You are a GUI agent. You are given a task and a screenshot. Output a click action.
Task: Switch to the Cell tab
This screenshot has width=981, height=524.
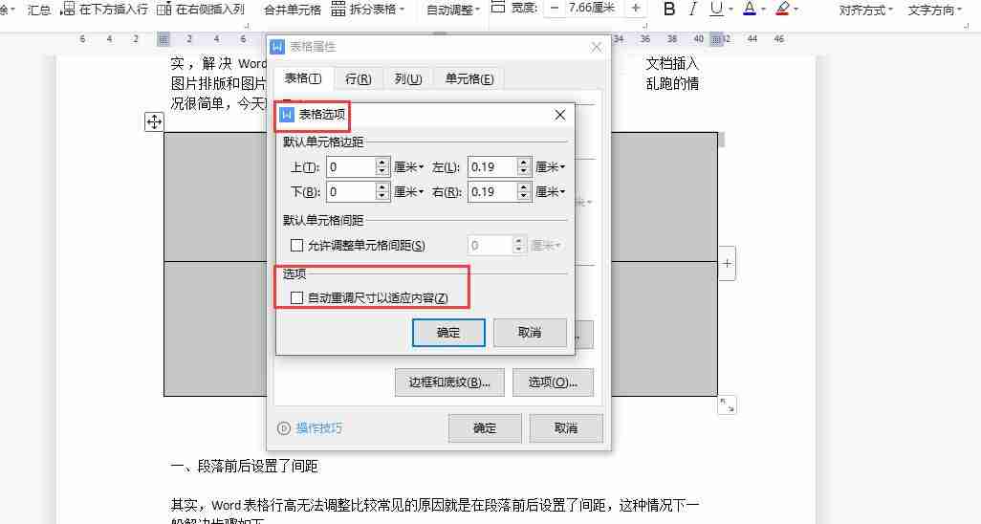pyautogui.click(x=469, y=78)
